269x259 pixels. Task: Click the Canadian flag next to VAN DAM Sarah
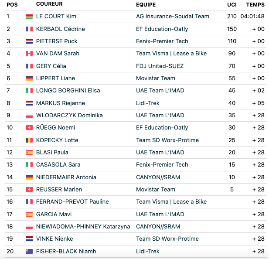click(x=29, y=54)
